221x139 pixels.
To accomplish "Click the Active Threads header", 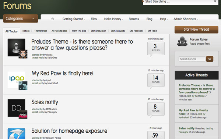I will coord(196,75).
